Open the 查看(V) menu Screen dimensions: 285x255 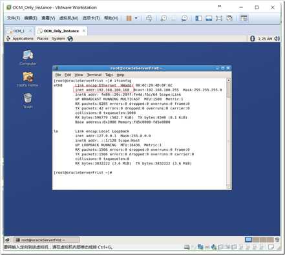tap(48, 18)
